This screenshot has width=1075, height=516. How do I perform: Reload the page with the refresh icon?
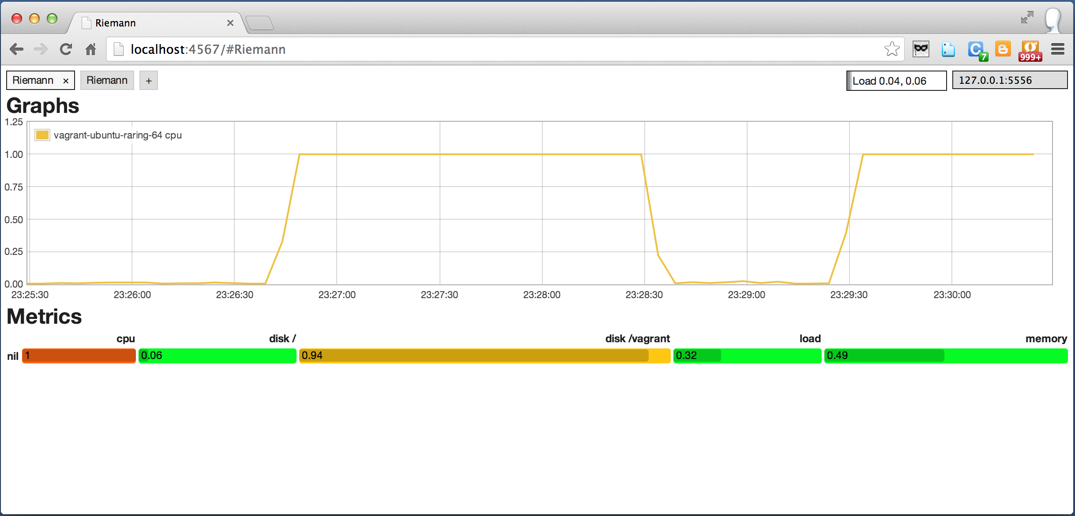tap(66, 49)
